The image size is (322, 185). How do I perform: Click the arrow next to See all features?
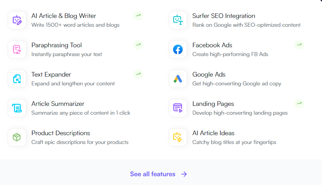tap(184, 174)
